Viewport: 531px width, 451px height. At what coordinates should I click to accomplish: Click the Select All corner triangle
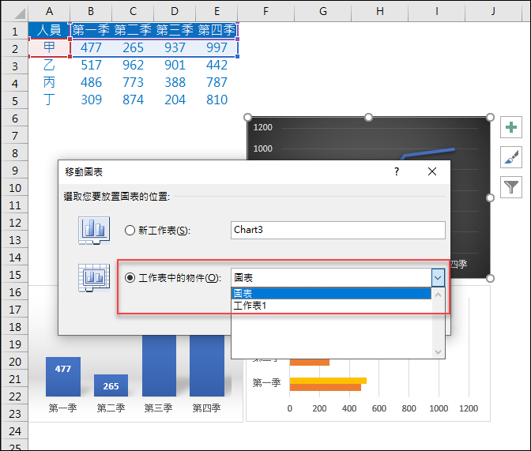[20, 13]
